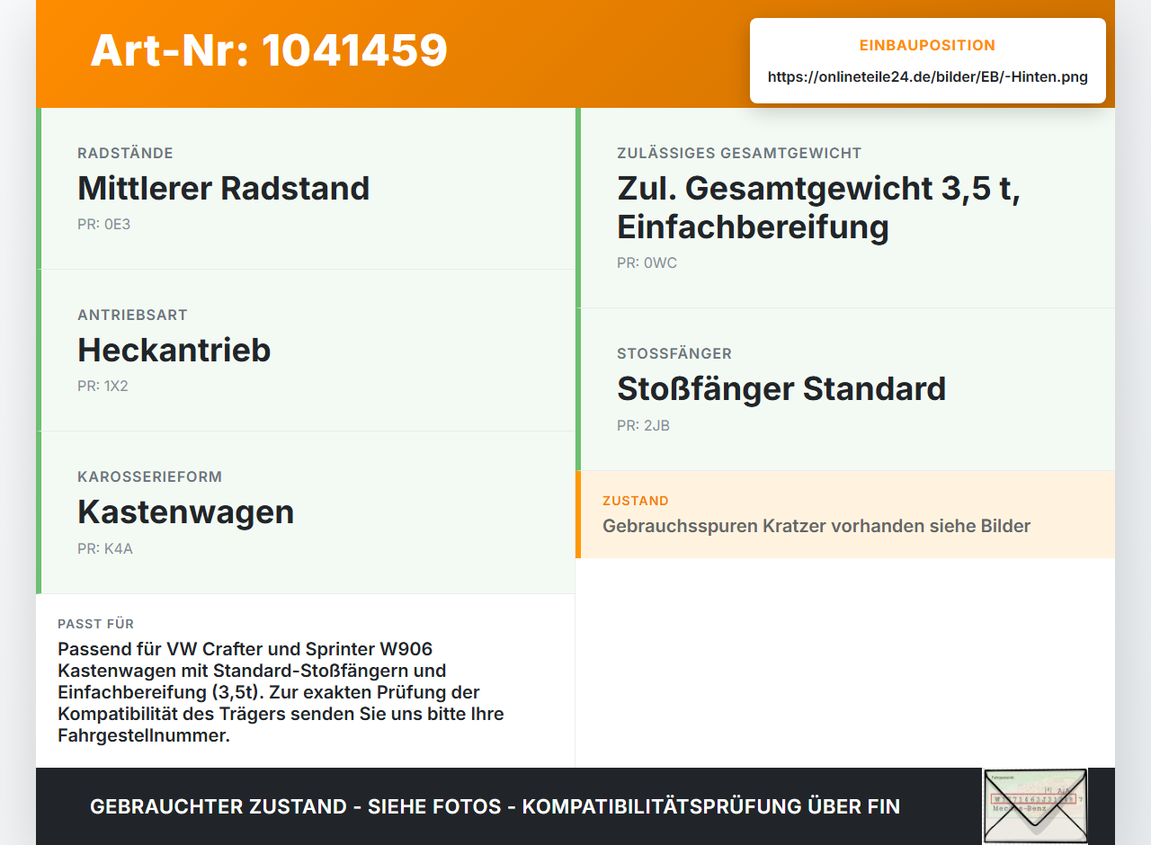Click the GEBRAUCHTER ZUSTAND footer banner text
This screenshot has width=1151, height=845.
coord(495,806)
